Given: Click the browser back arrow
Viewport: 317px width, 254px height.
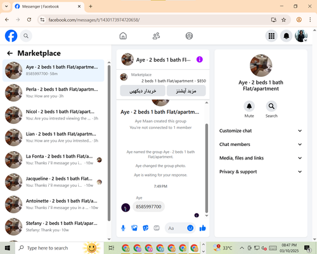Looking at the screenshot, I should 7,20.
